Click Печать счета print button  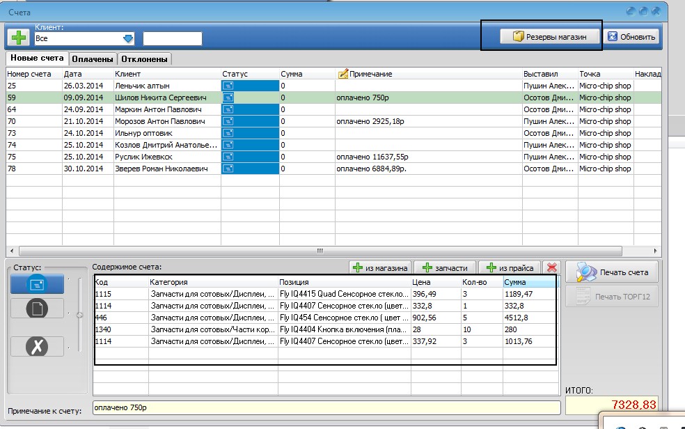[x=612, y=272]
